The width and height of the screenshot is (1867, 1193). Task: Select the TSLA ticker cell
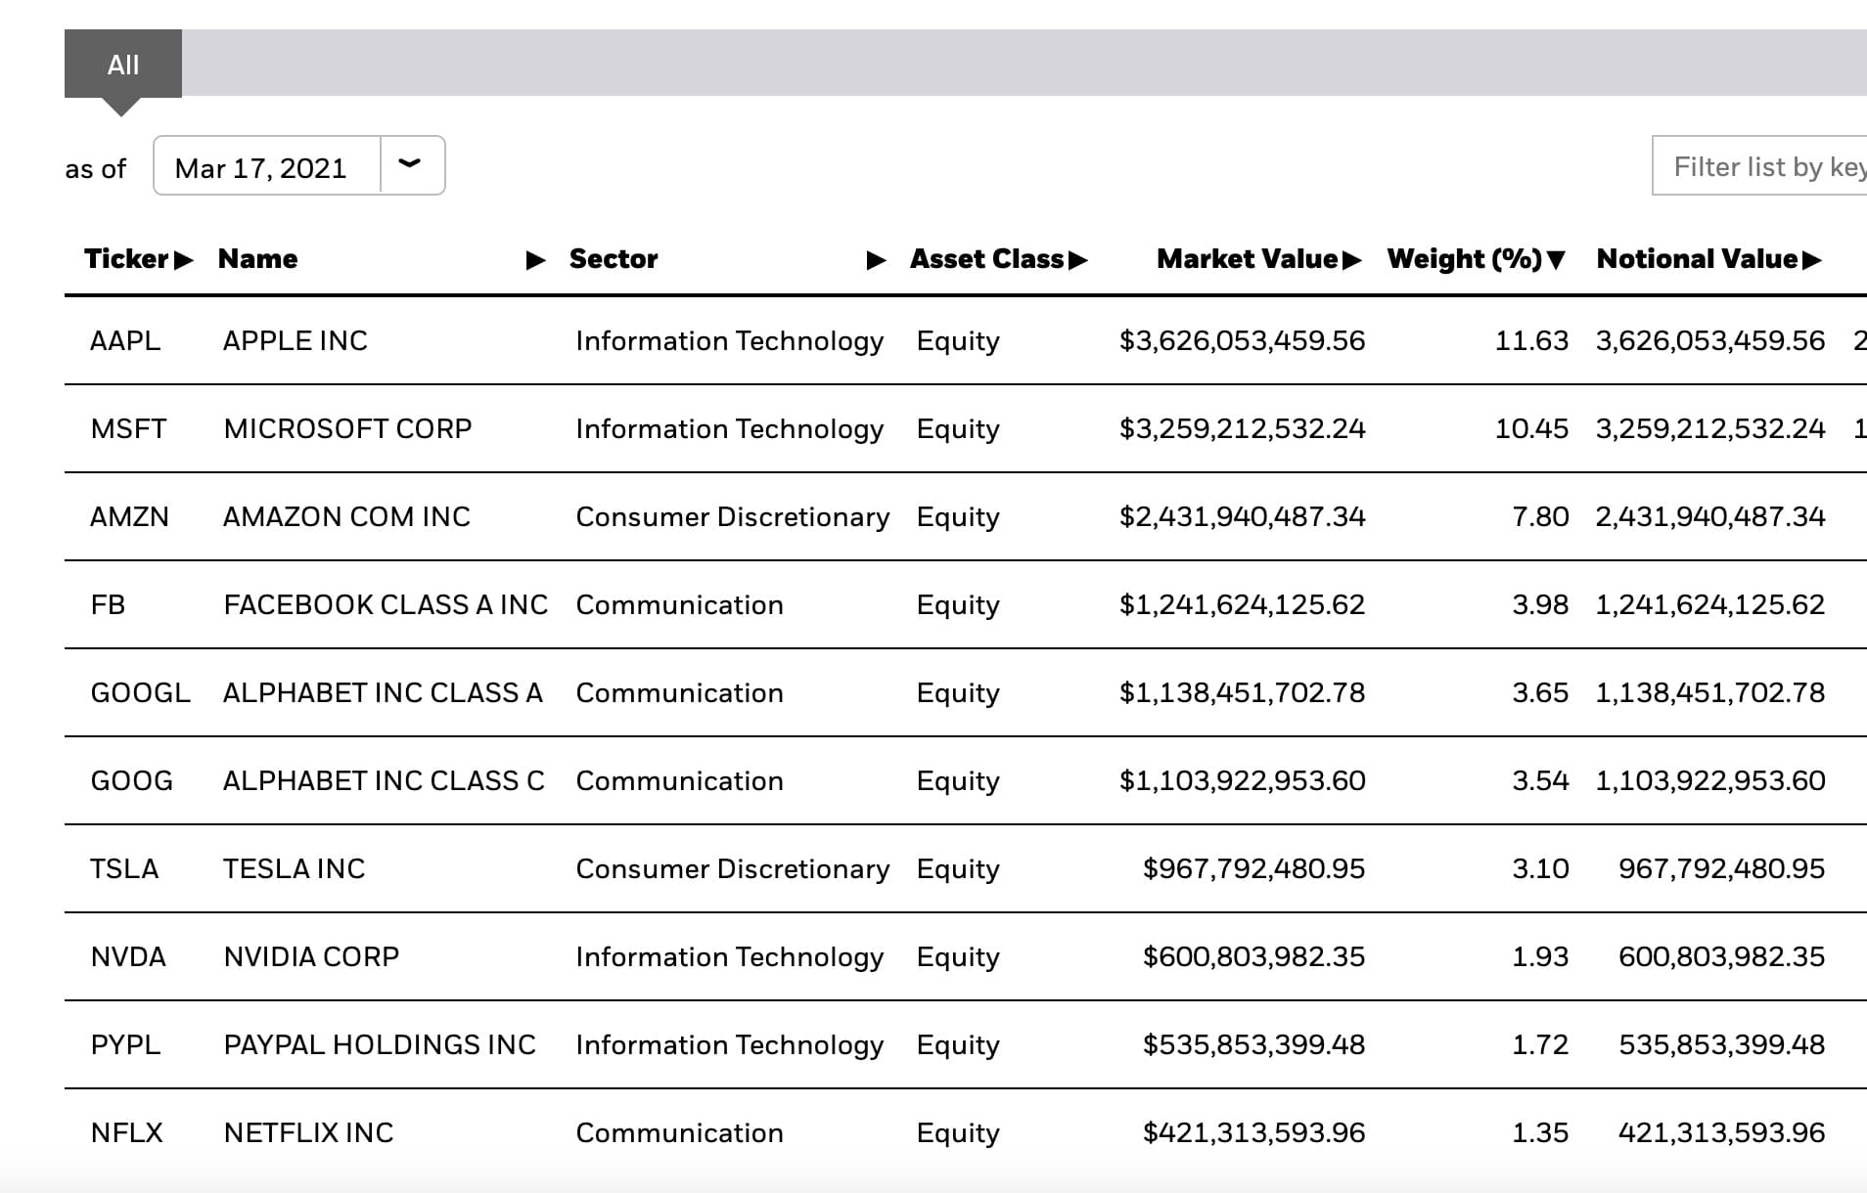124,869
